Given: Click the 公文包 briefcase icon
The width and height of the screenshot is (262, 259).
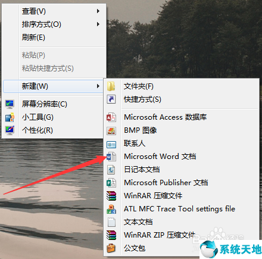Looking at the screenshot, I should [111, 248].
